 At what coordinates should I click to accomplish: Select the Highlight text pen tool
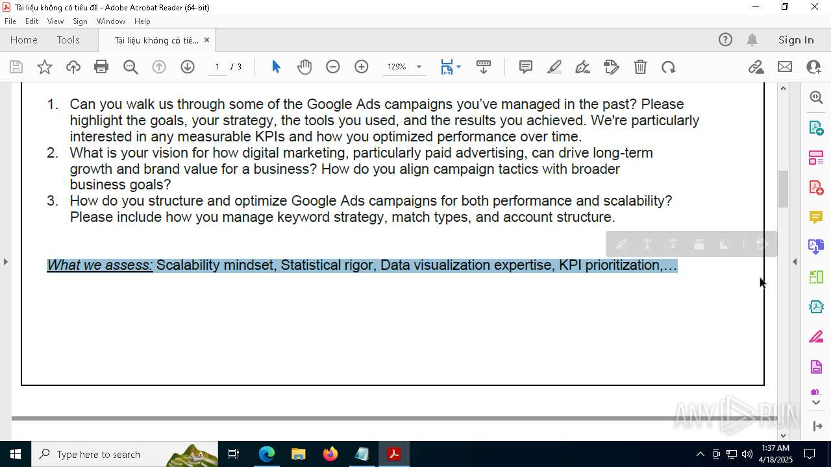(x=554, y=67)
